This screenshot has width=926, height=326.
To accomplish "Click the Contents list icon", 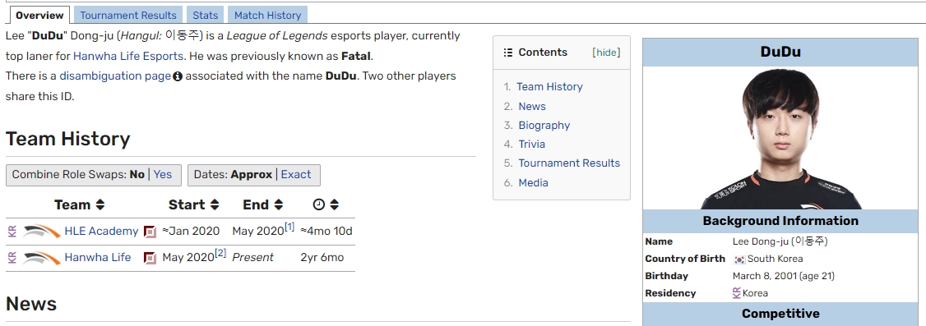I will click(x=508, y=53).
